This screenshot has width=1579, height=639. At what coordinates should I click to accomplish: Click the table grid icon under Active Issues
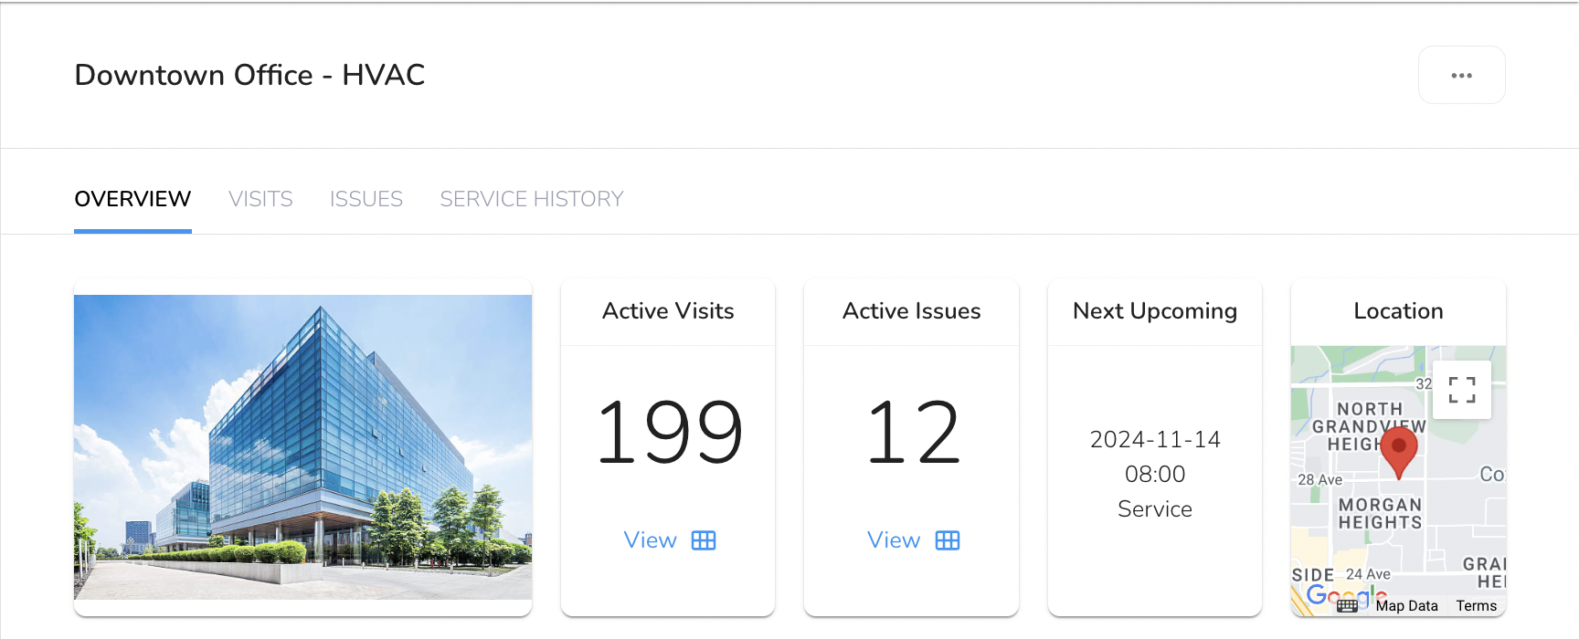click(x=948, y=540)
